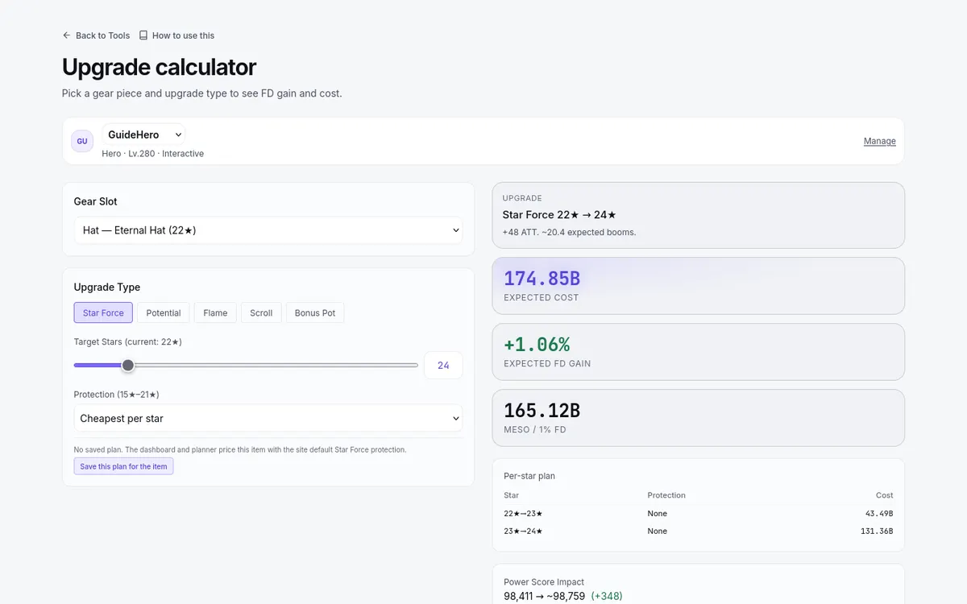
Task: Select the Star Force upgrade tab
Action: 103,312
